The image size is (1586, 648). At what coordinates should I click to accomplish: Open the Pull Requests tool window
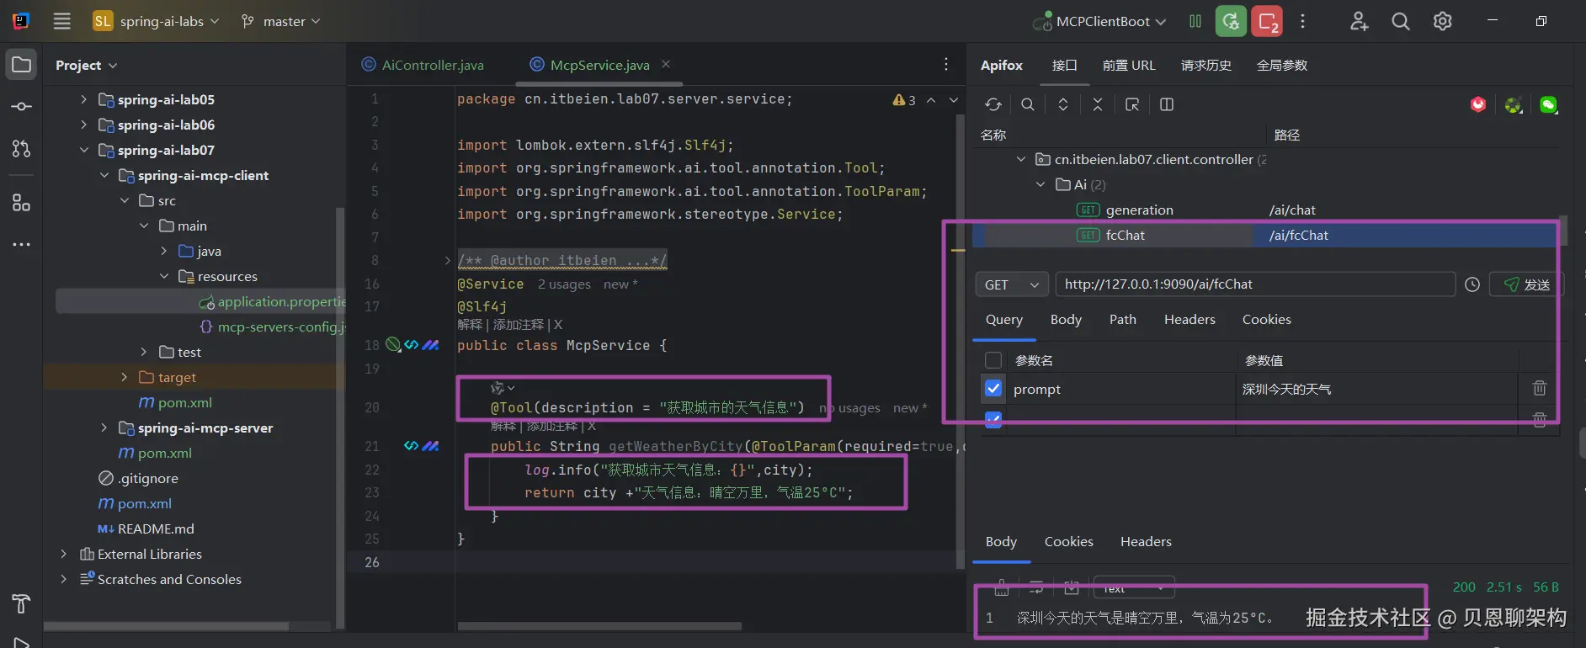(22, 149)
